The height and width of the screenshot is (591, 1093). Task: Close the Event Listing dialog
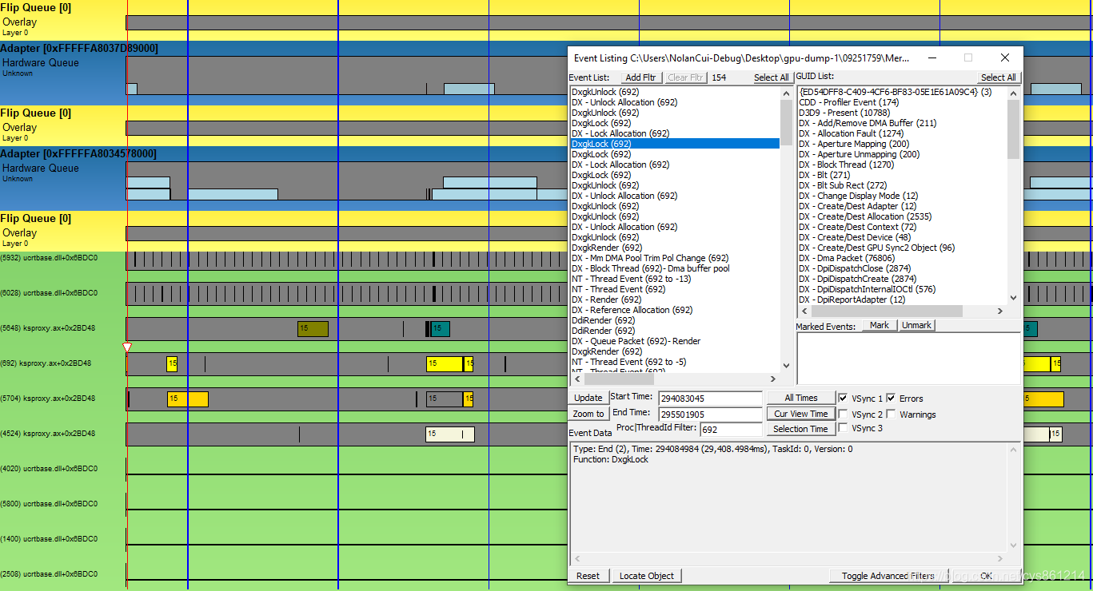(1005, 58)
